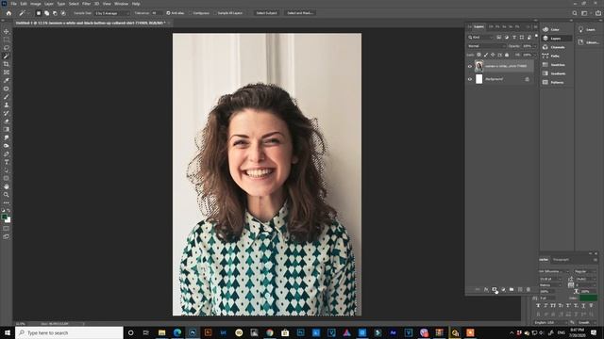
Task: Click the Select Subject button
Action: [x=266, y=13]
